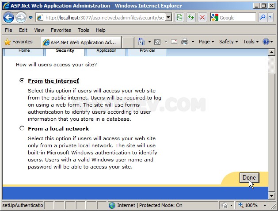The height and width of the screenshot is (211, 278).
Task: Click the Refresh page icon
Action: click(191, 18)
